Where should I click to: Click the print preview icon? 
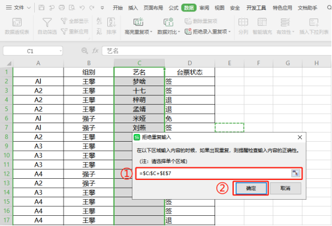click(72, 8)
